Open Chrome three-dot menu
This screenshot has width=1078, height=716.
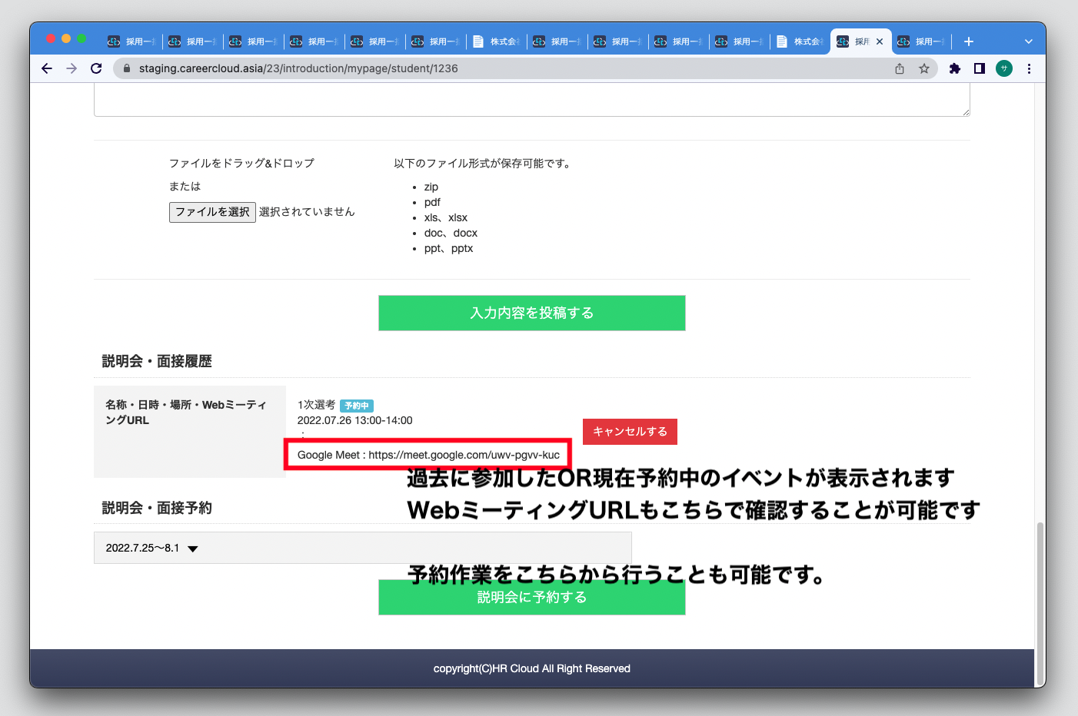pos(1029,68)
